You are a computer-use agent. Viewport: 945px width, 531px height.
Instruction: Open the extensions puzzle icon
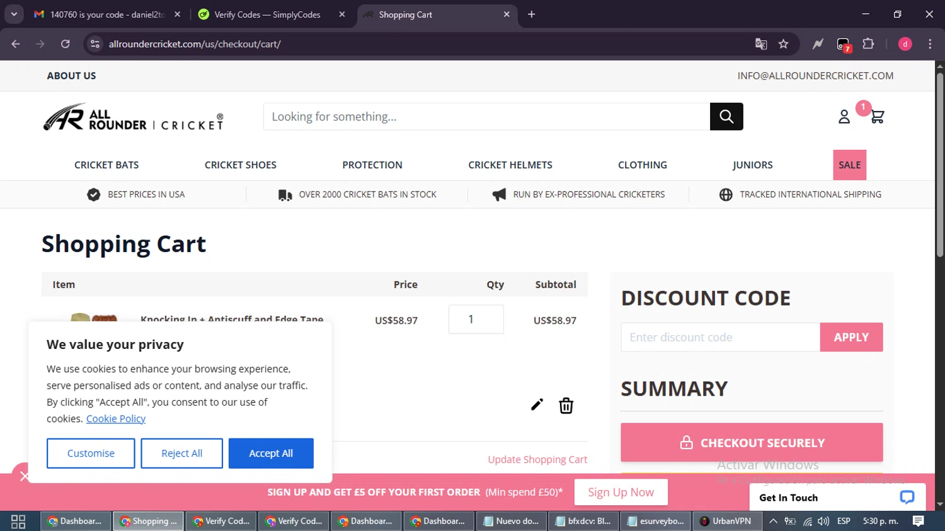[x=868, y=44]
